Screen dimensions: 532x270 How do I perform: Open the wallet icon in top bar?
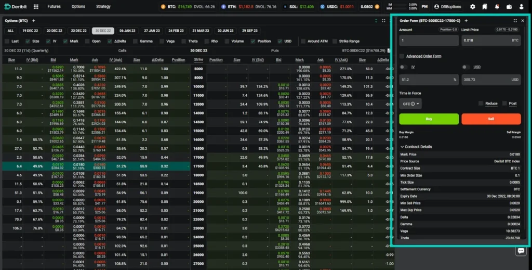tap(509, 7)
